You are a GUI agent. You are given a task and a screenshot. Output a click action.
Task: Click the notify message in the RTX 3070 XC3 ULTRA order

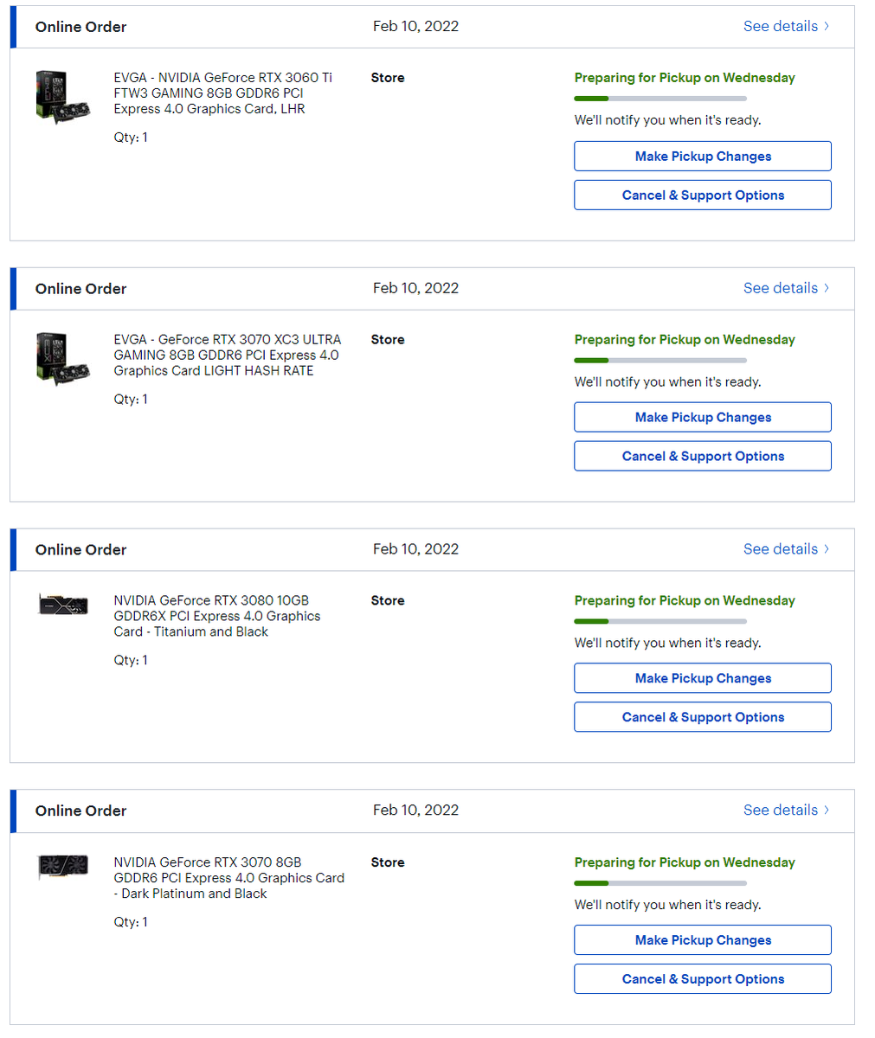click(667, 381)
